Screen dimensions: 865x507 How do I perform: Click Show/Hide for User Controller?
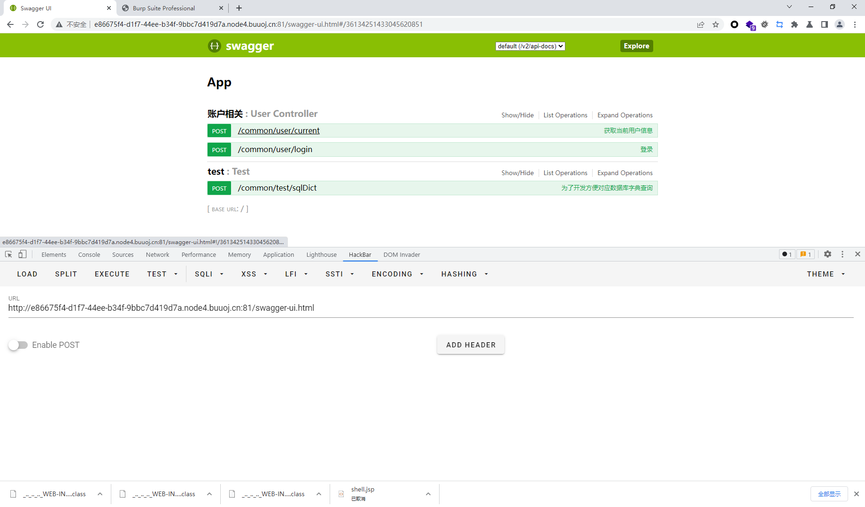517,115
